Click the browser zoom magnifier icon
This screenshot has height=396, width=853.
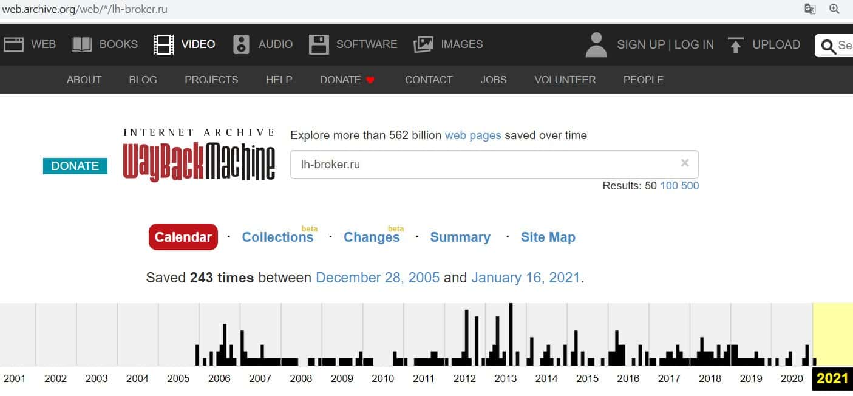[835, 9]
